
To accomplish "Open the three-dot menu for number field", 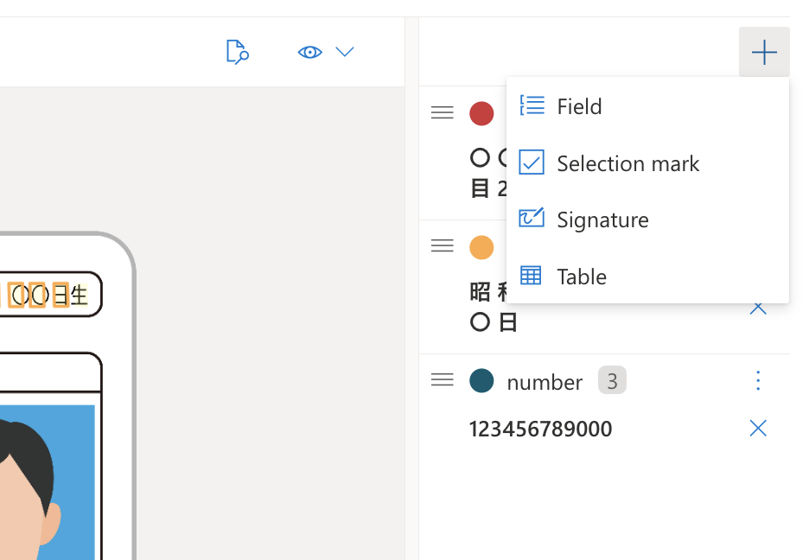I will (758, 380).
